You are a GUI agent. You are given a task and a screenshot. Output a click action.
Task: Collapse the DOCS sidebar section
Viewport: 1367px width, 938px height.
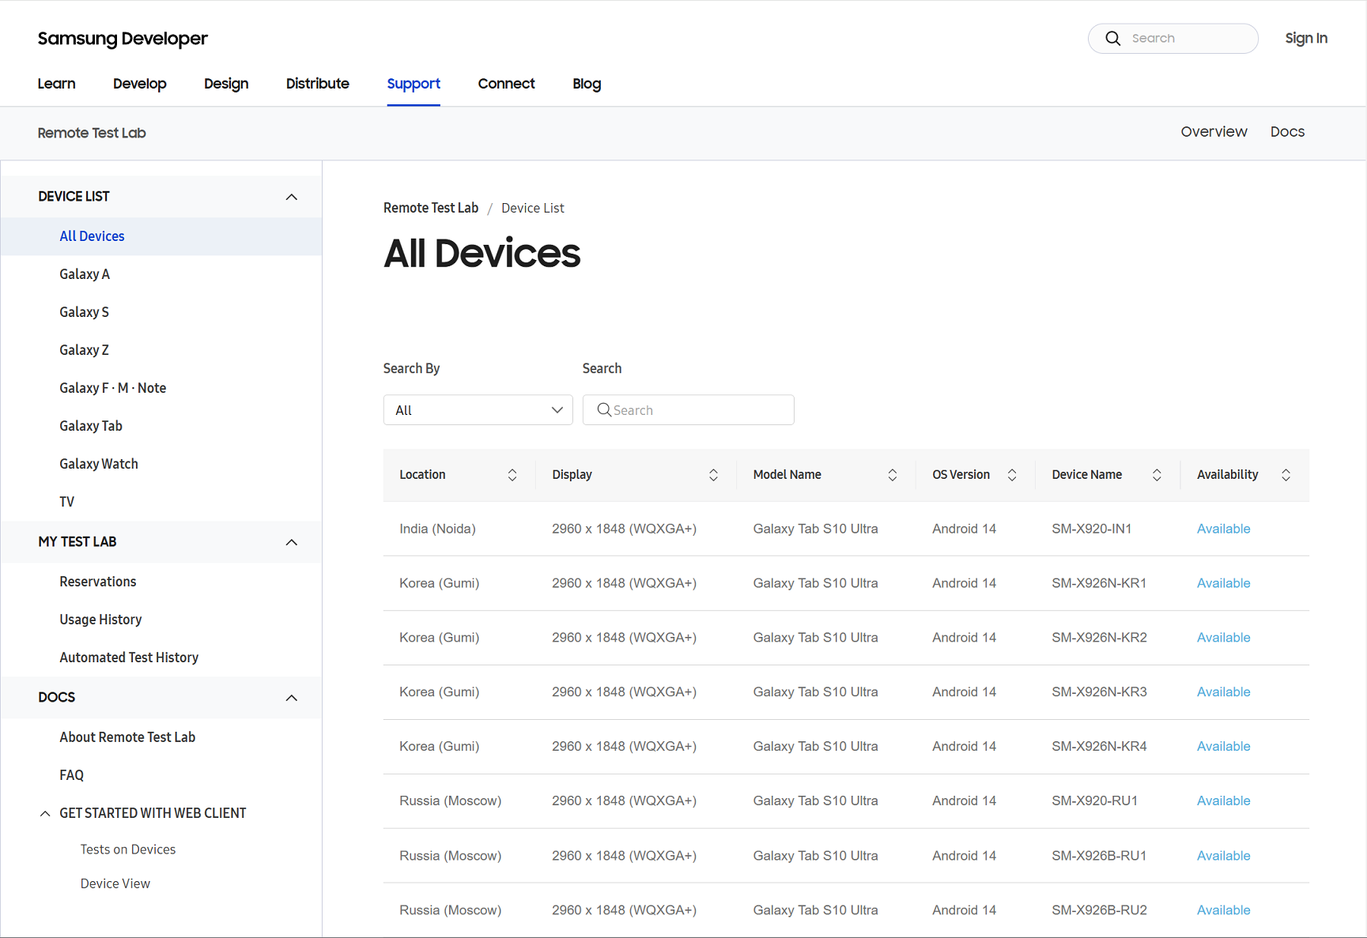292,698
